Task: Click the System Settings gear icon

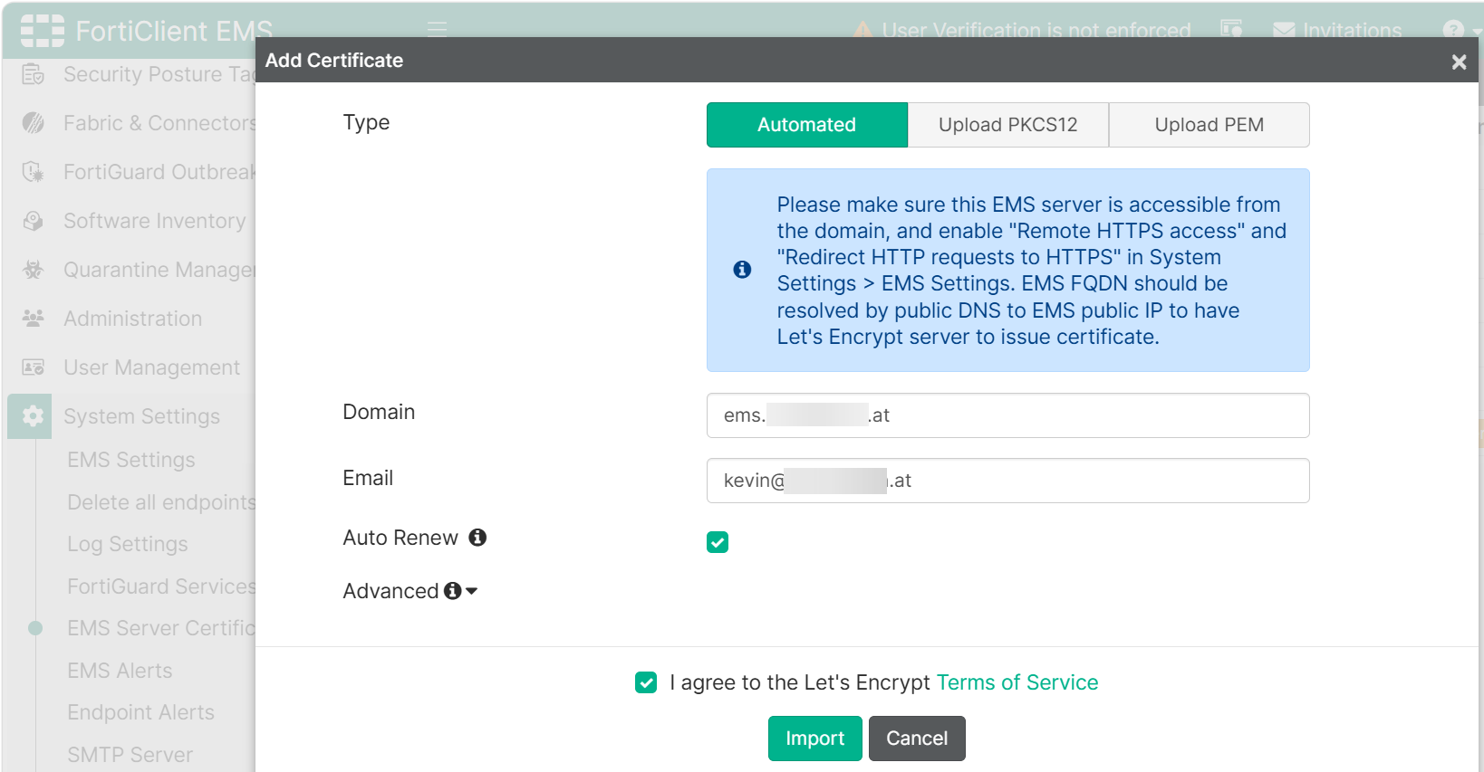Action: point(34,416)
